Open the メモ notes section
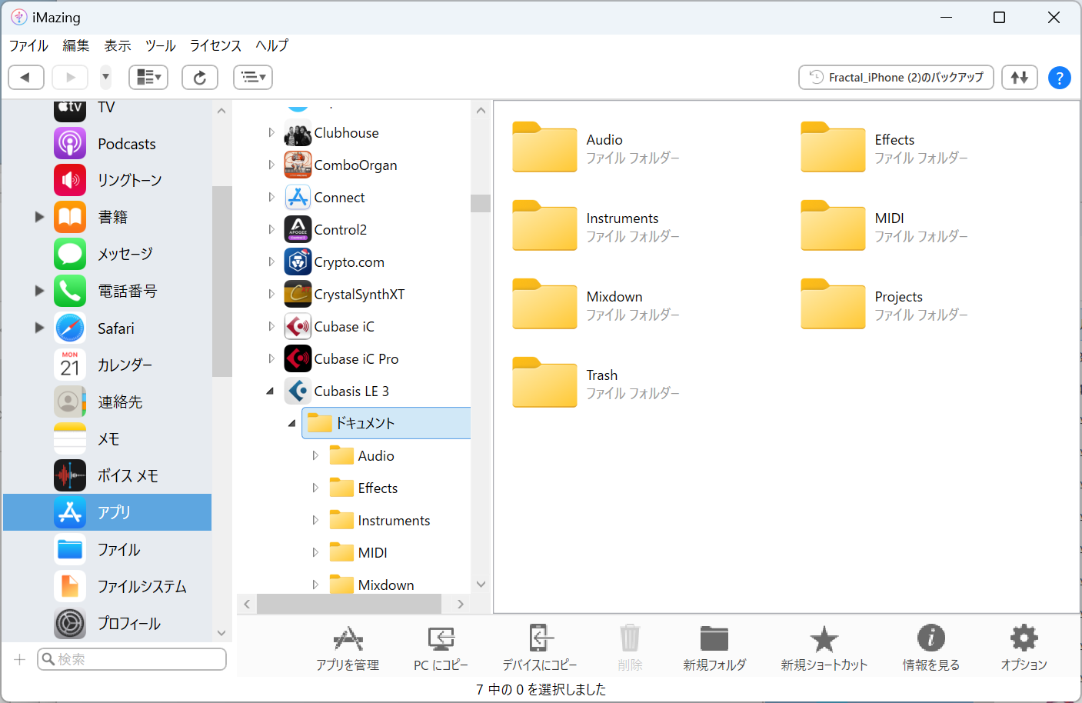 click(108, 438)
